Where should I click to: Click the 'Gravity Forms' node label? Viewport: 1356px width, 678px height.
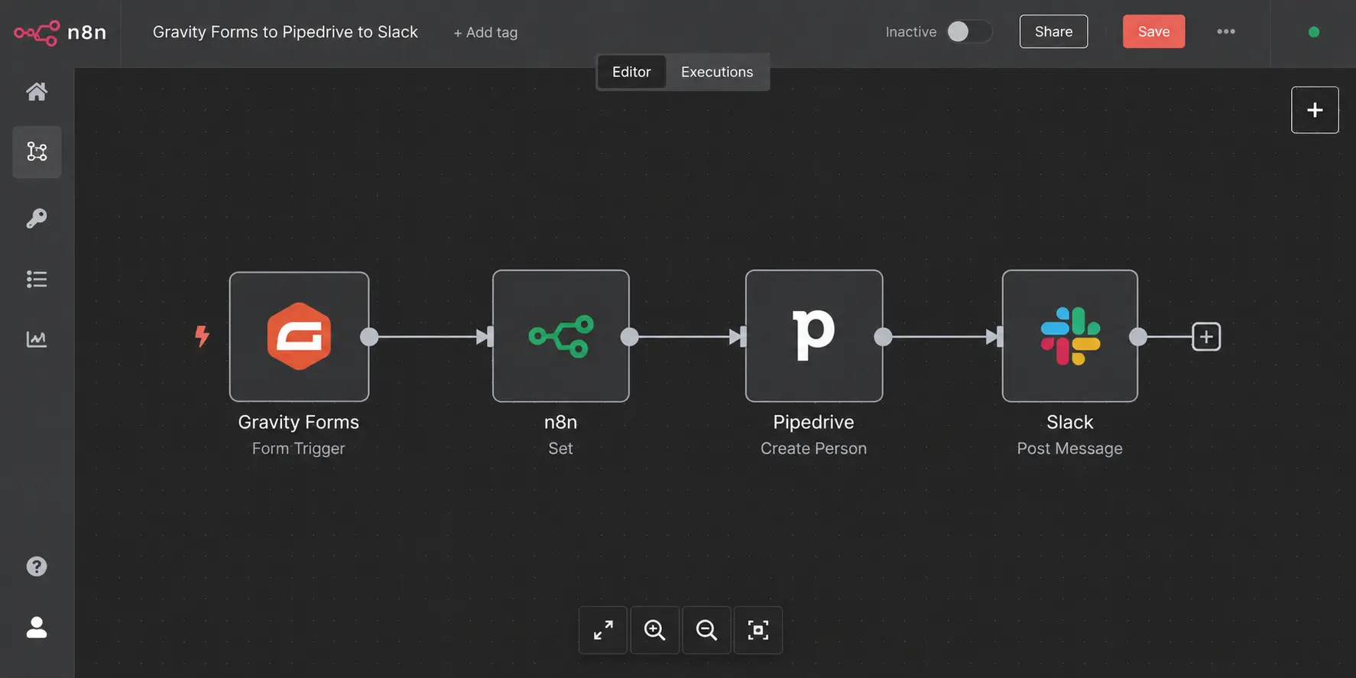tap(299, 422)
